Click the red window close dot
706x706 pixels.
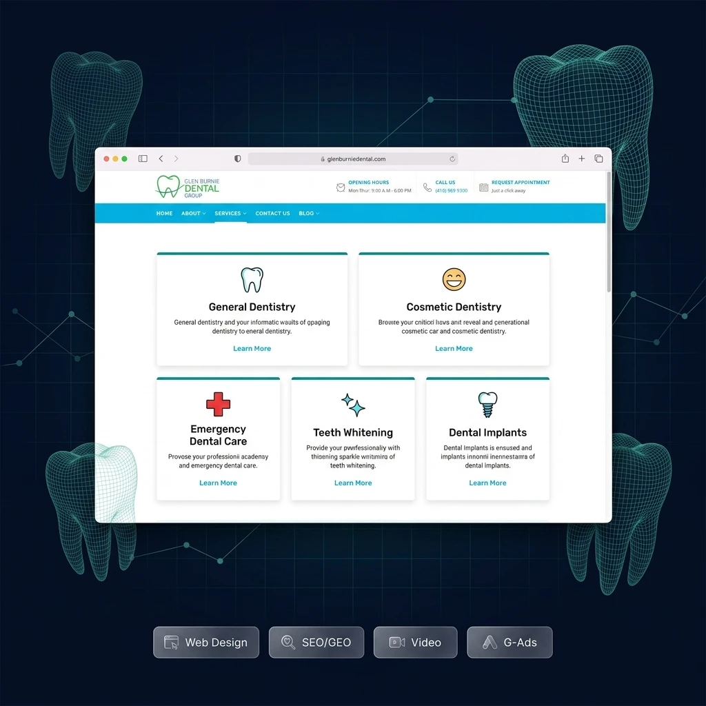(106, 159)
